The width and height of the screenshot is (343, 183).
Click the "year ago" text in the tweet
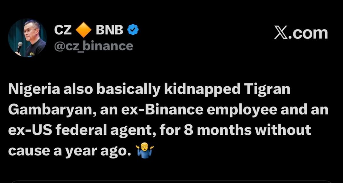(97, 151)
